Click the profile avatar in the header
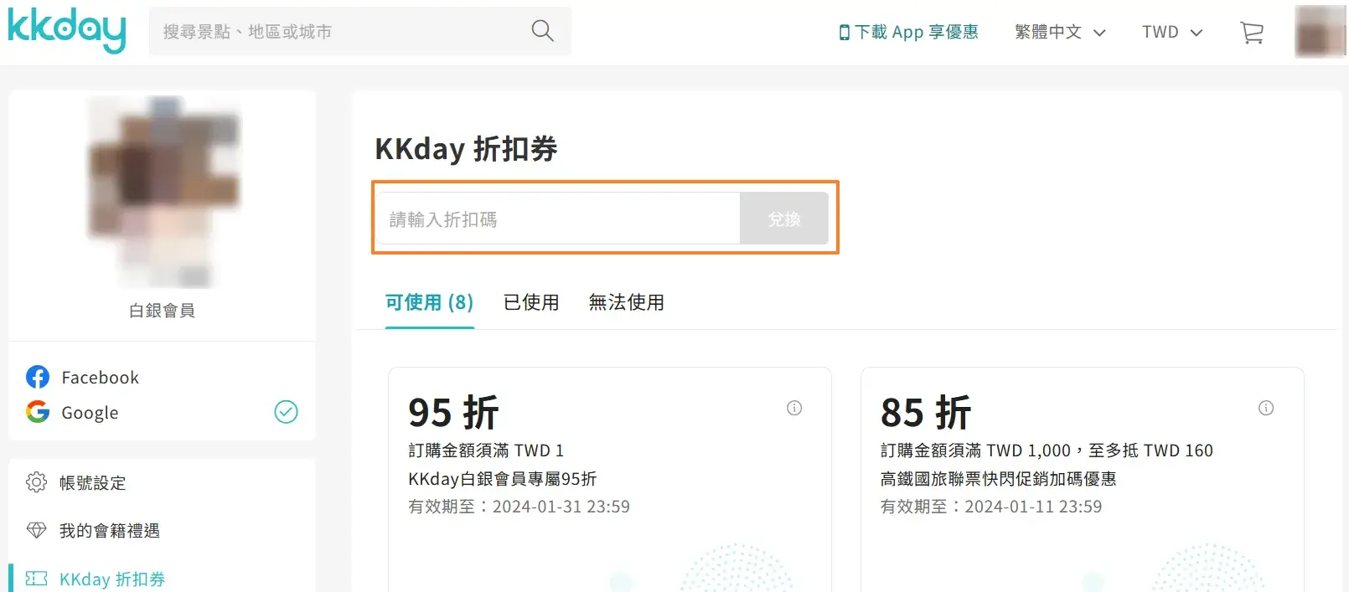This screenshot has width=1349, height=592. point(1320,32)
